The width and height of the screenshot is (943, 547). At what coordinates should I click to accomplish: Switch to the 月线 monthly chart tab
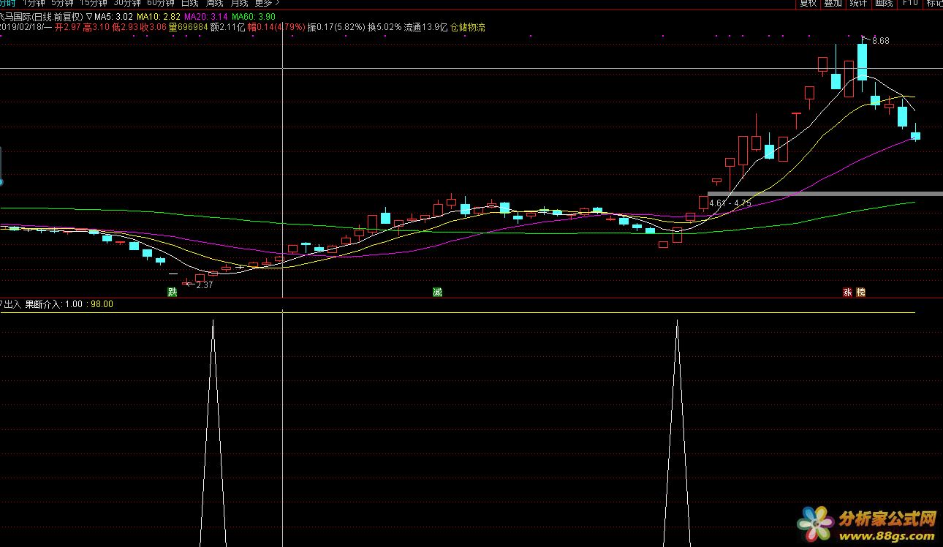click(x=239, y=3)
